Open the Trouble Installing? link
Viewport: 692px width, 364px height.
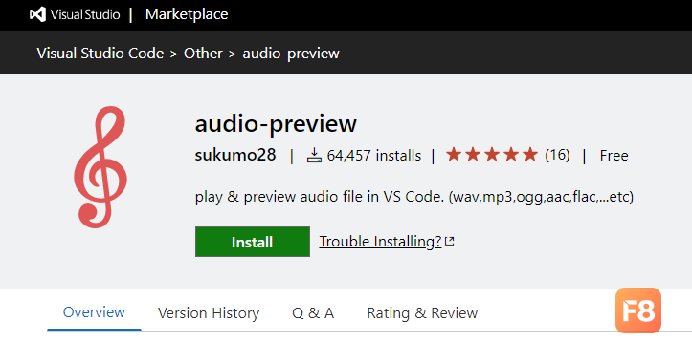click(380, 241)
